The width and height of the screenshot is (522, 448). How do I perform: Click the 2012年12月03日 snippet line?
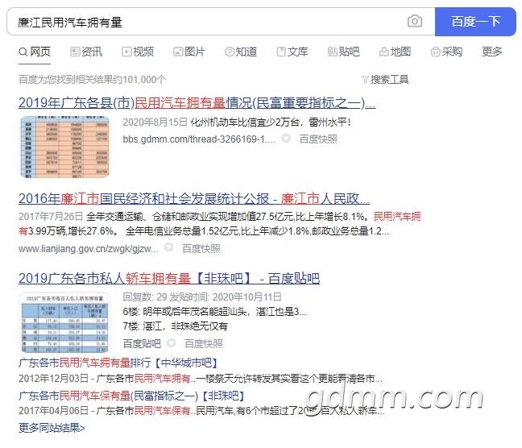coord(201,379)
